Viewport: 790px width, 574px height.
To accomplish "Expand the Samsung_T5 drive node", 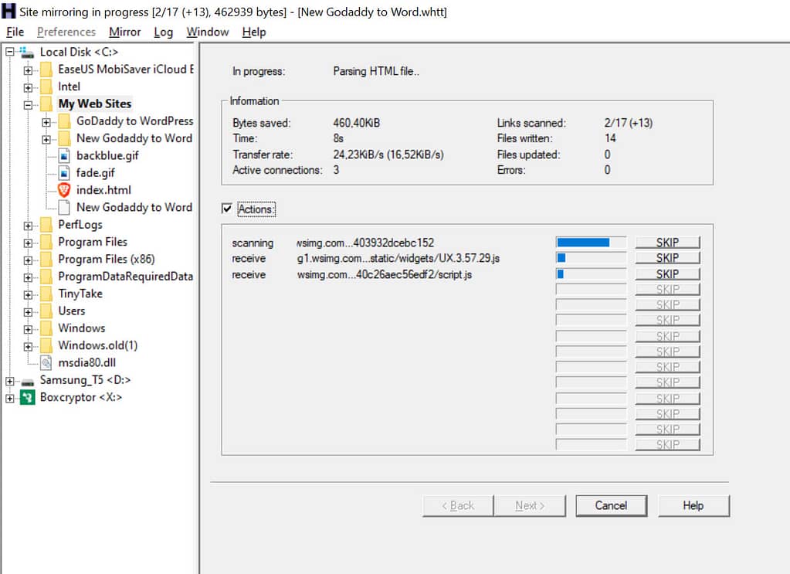I will (9, 380).
